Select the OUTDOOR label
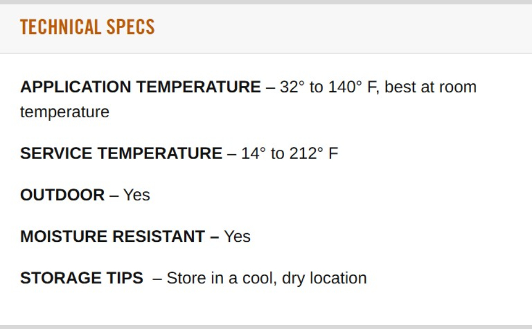Screen dimensions: 532x329 62,195
